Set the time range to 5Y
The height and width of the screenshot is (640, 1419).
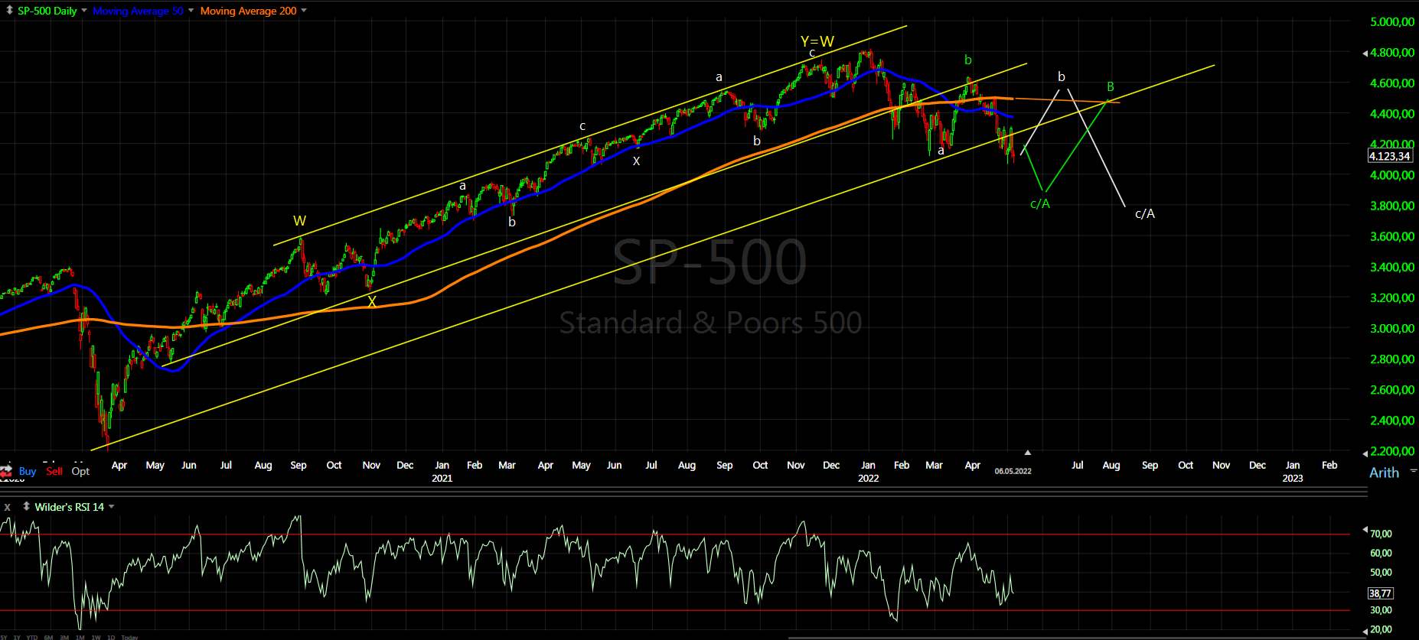pos(3,637)
